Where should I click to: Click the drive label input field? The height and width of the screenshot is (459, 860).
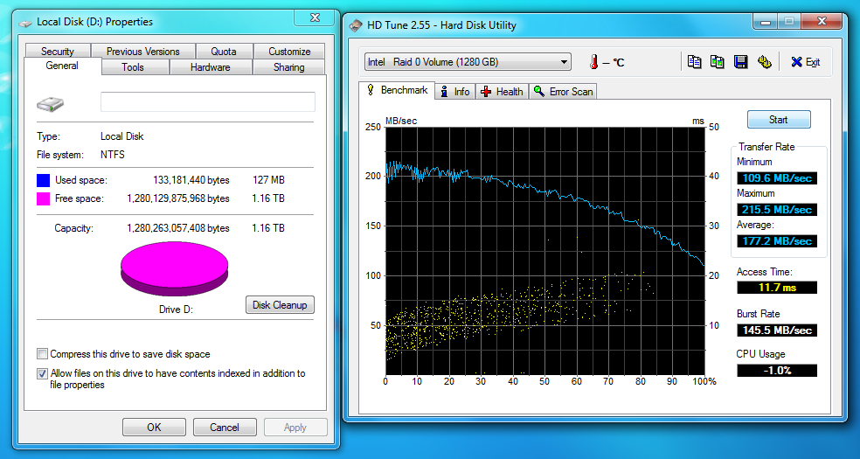pos(208,102)
